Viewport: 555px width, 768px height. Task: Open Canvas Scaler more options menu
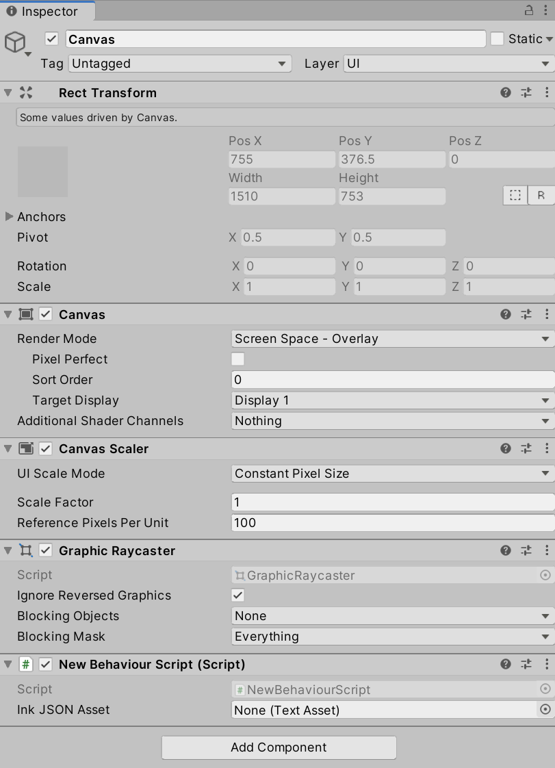[x=546, y=448]
